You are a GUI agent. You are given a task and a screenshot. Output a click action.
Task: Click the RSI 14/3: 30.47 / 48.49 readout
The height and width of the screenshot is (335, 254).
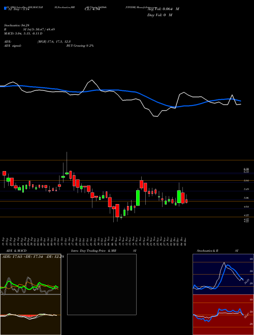click(29, 29)
